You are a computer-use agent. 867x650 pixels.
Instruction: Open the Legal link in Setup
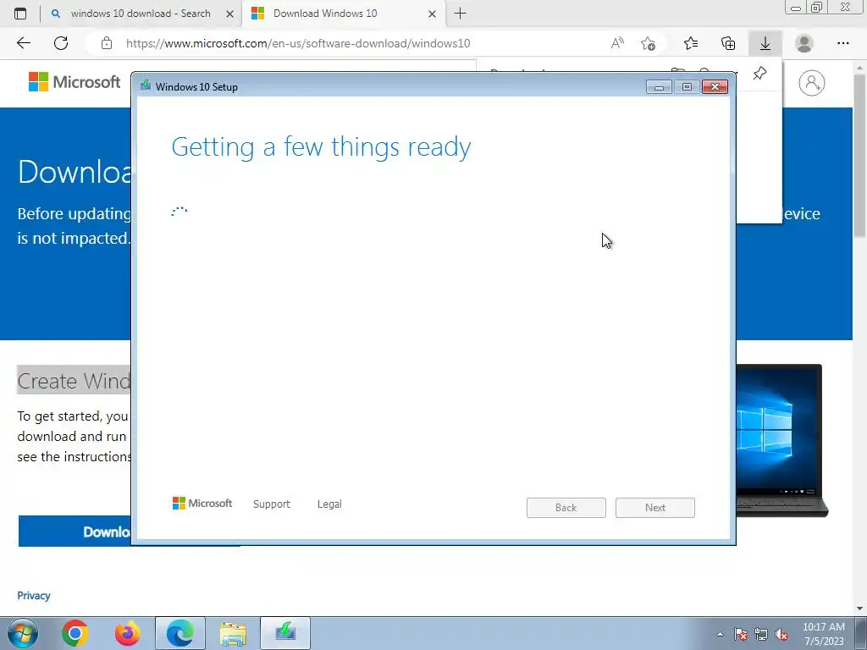329,504
